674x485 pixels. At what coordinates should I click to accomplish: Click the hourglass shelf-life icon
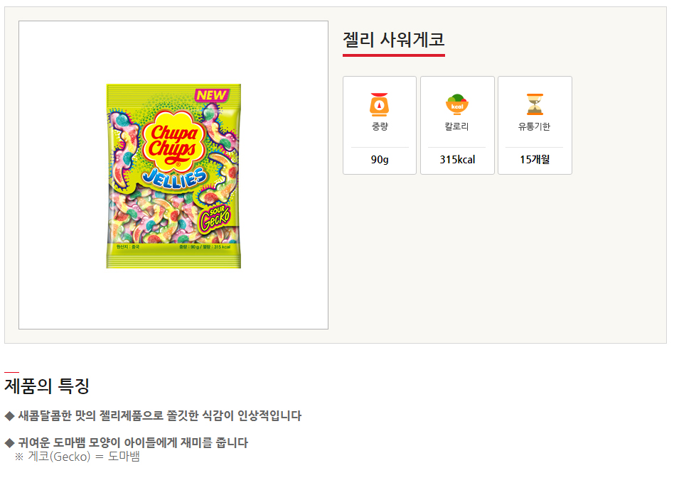pos(535,104)
